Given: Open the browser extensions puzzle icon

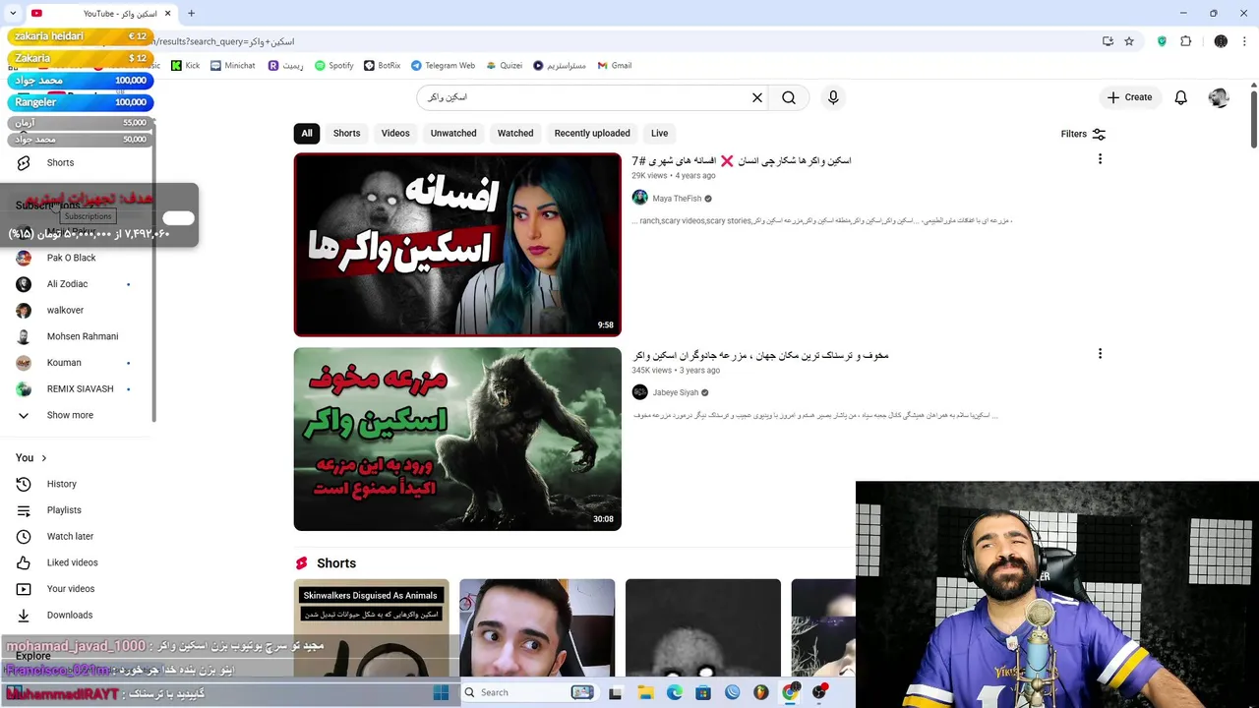Looking at the screenshot, I should click(x=1185, y=41).
